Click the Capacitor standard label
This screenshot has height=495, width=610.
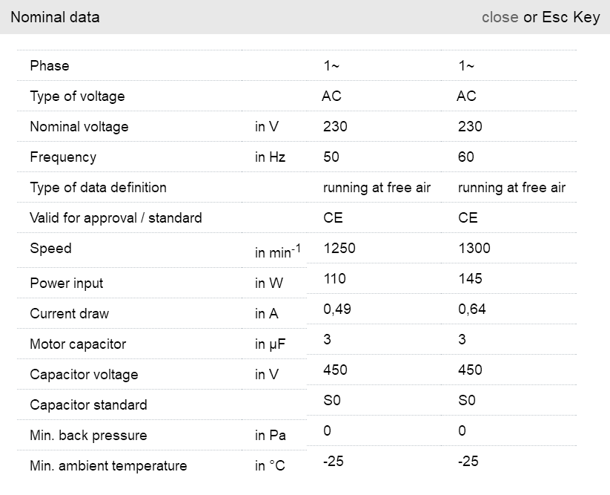88,405
